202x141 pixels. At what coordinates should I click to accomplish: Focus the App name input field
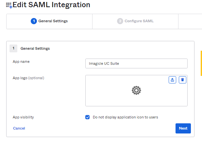(136, 63)
